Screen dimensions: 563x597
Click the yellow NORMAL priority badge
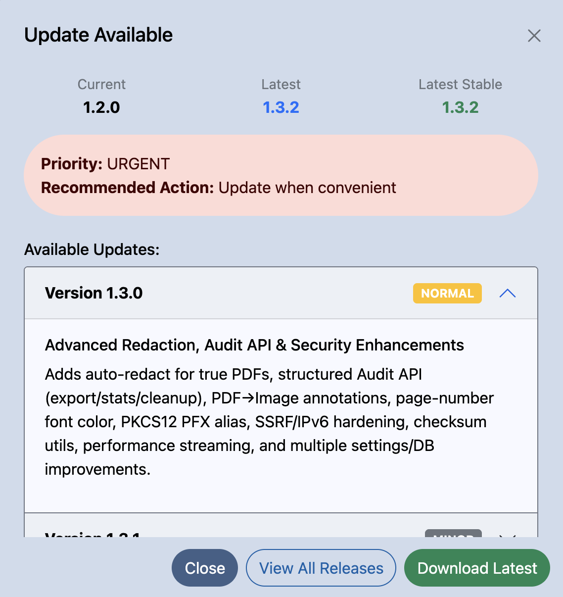pyautogui.click(x=447, y=294)
